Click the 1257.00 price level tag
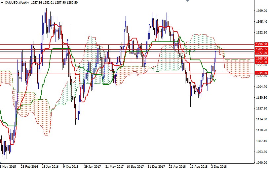The height and width of the screenshot is (169, 269). click(x=261, y=62)
